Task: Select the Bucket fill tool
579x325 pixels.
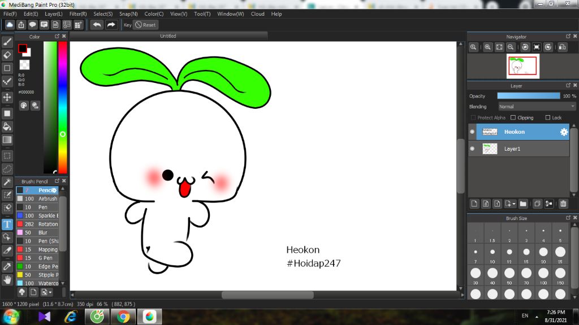Action: click(x=7, y=126)
